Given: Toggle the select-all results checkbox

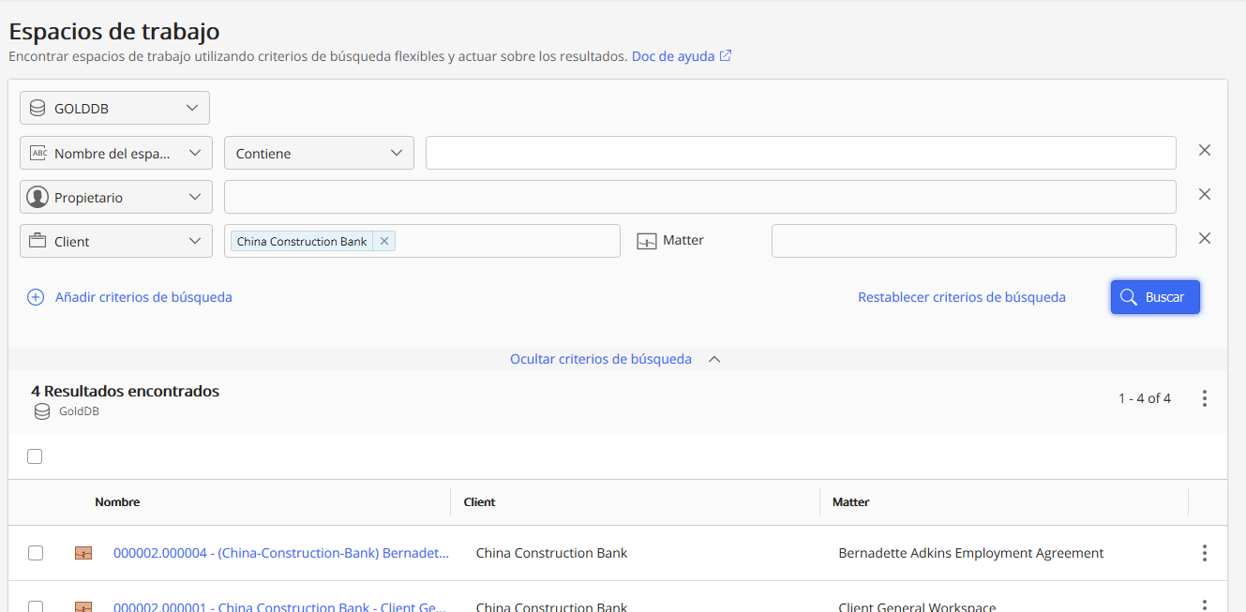Looking at the screenshot, I should click(35, 456).
